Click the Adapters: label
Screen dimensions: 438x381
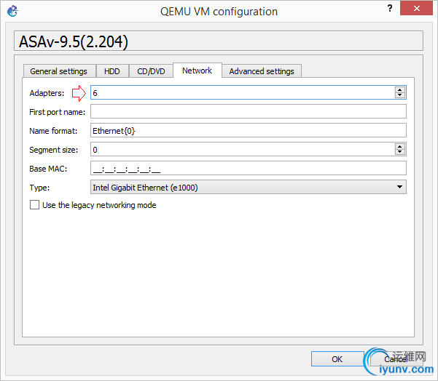(47, 93)
